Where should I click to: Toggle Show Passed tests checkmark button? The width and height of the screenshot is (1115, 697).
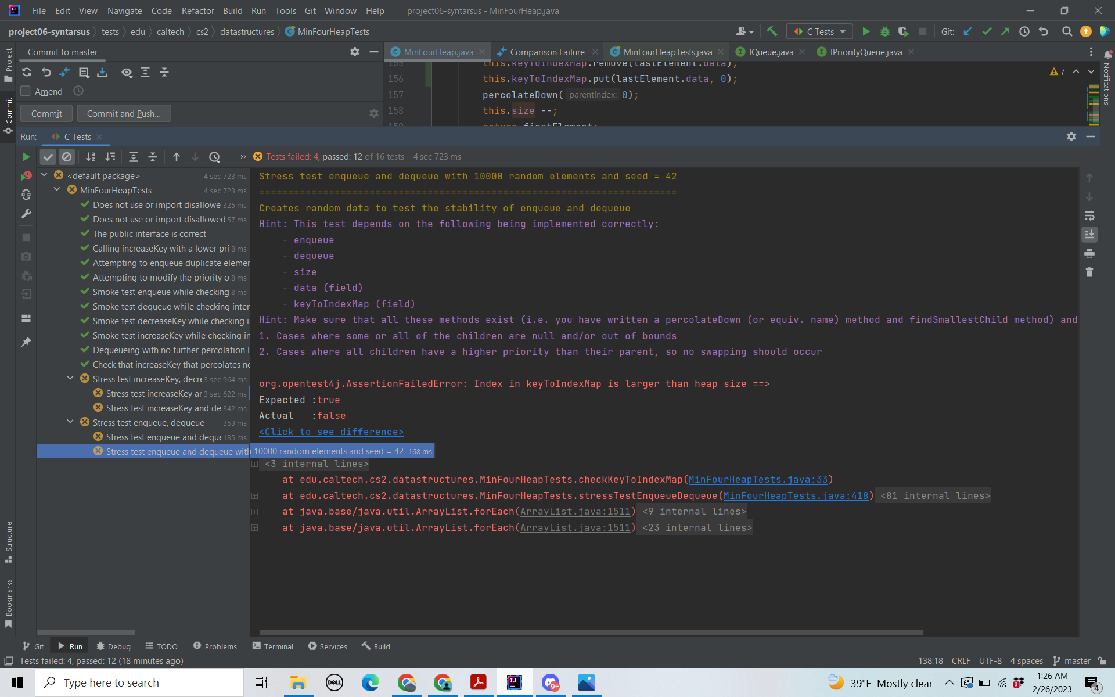48,157
